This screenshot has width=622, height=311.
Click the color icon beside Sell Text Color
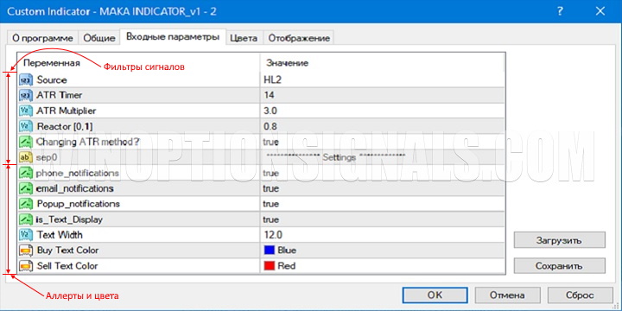(26, 266)
